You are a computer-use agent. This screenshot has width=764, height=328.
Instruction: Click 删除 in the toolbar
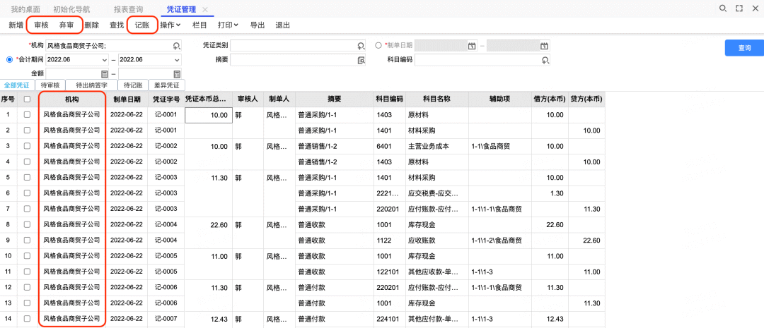click(x=91, y=25)
